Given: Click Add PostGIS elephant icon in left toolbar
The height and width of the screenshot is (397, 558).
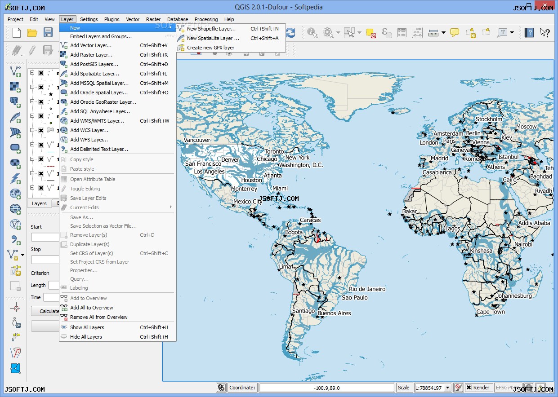Looking at the screenshot, I should (15, 102).
